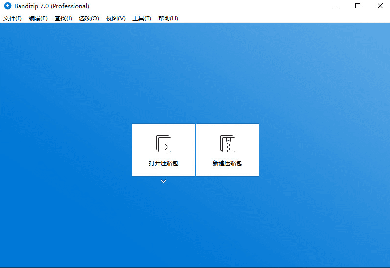Click the dark strip at window bottom
390x268 pixels.
tap(195, 267)
